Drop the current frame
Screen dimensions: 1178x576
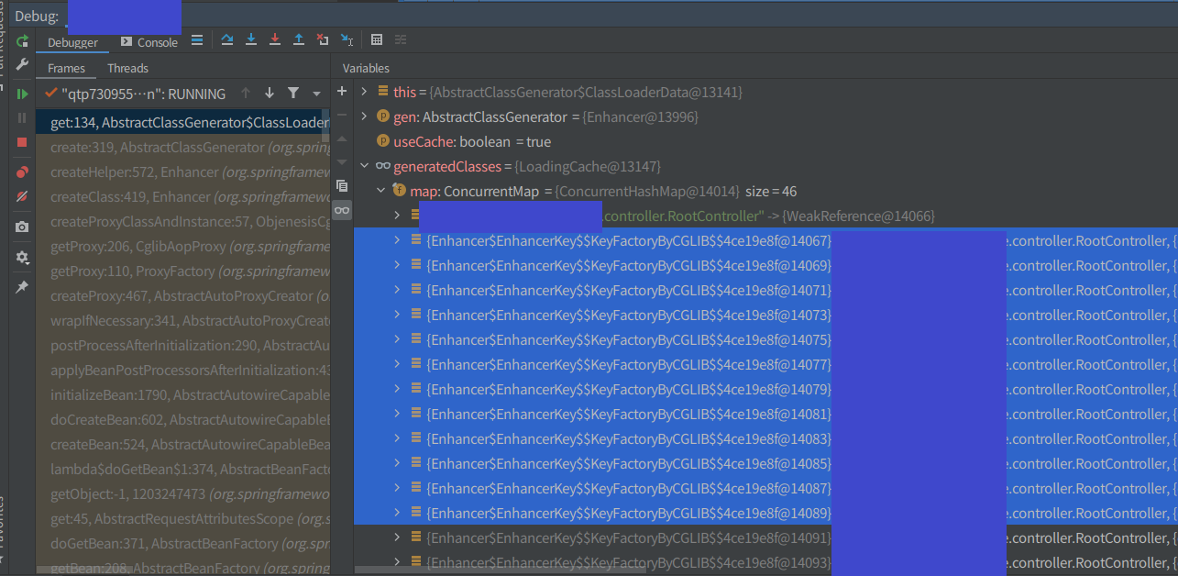323,40
